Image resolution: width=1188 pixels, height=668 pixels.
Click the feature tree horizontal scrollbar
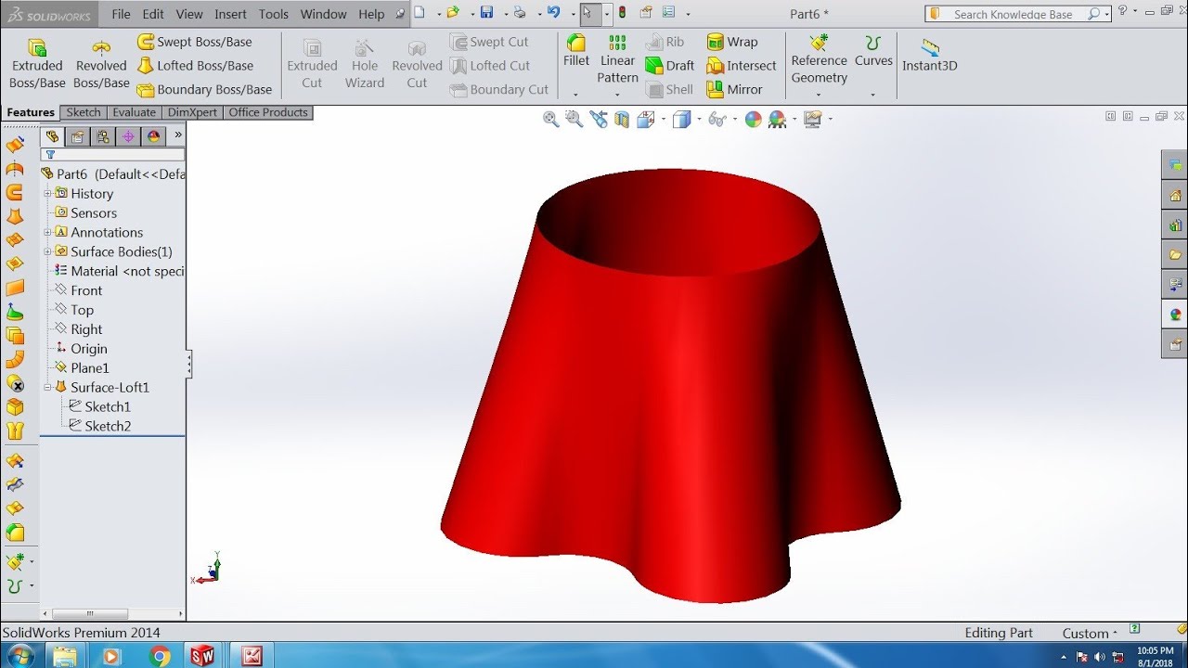90,613
